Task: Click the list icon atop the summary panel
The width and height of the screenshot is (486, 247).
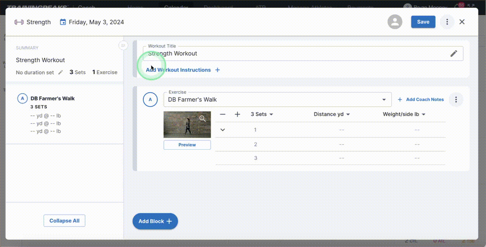Action: [x=123, y=45]
